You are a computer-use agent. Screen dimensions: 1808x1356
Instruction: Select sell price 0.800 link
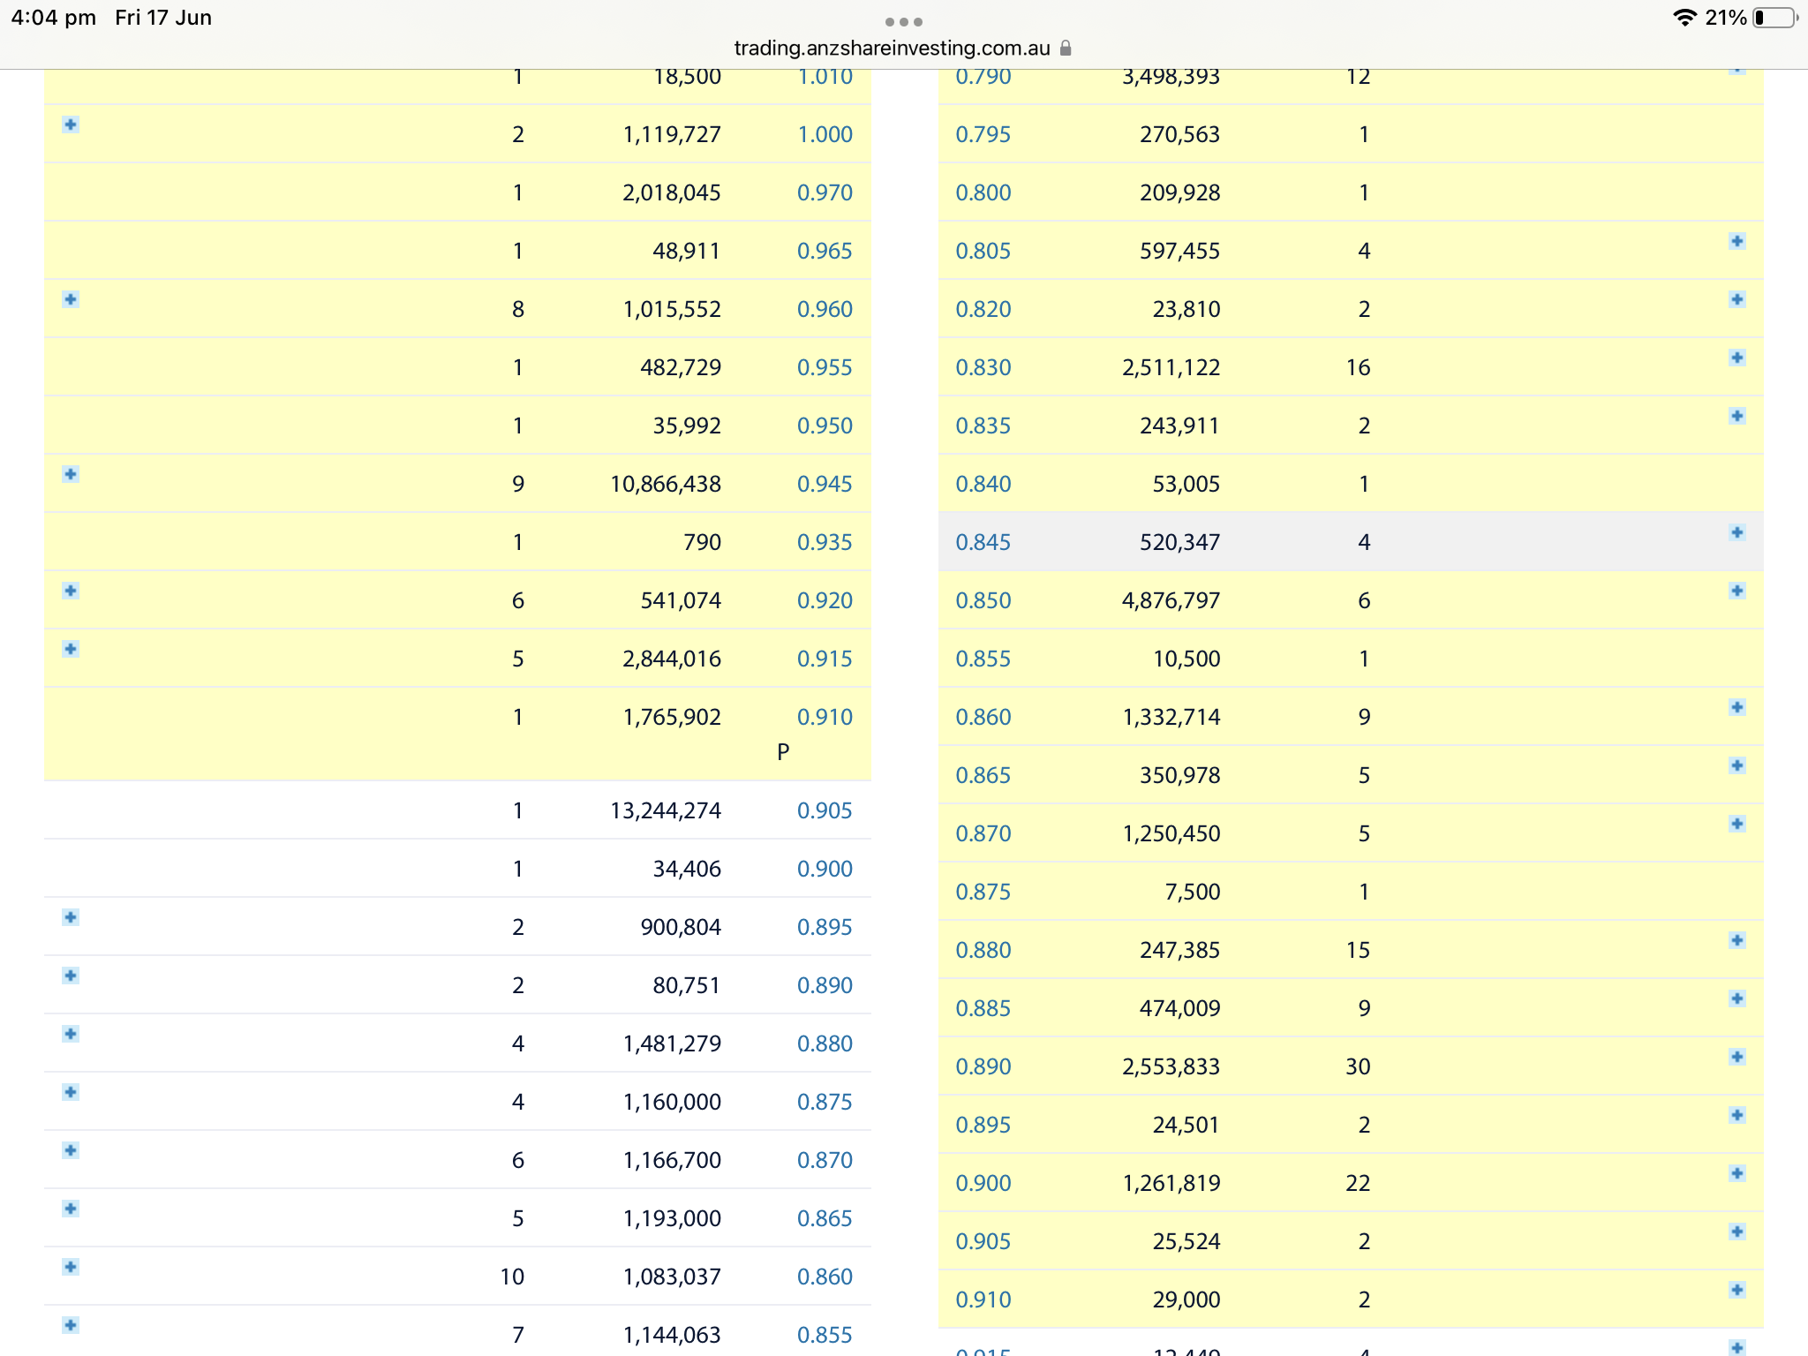[x=983, y=192]
